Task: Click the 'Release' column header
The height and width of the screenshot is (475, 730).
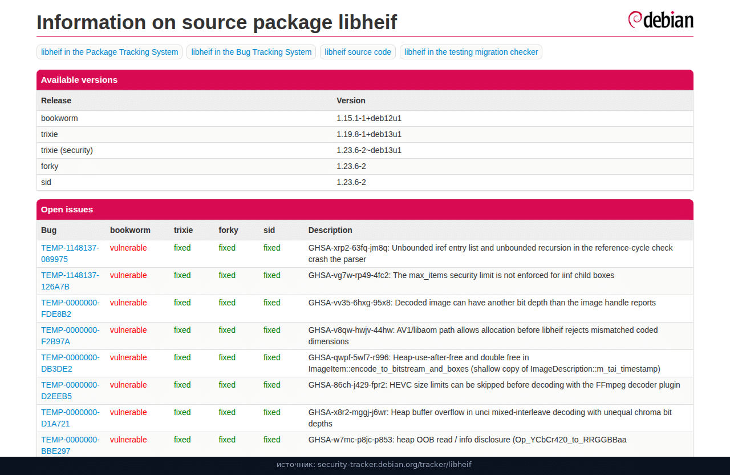Action: coord(56,100)
